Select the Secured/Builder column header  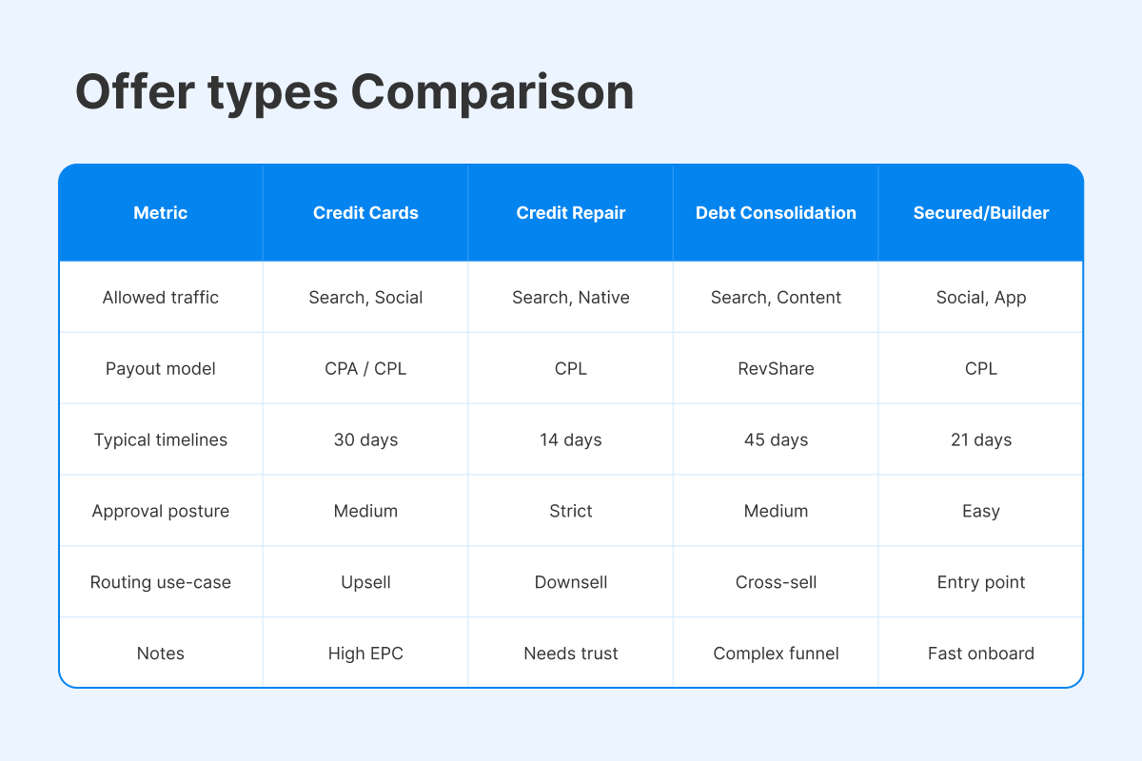click(981, 213)
